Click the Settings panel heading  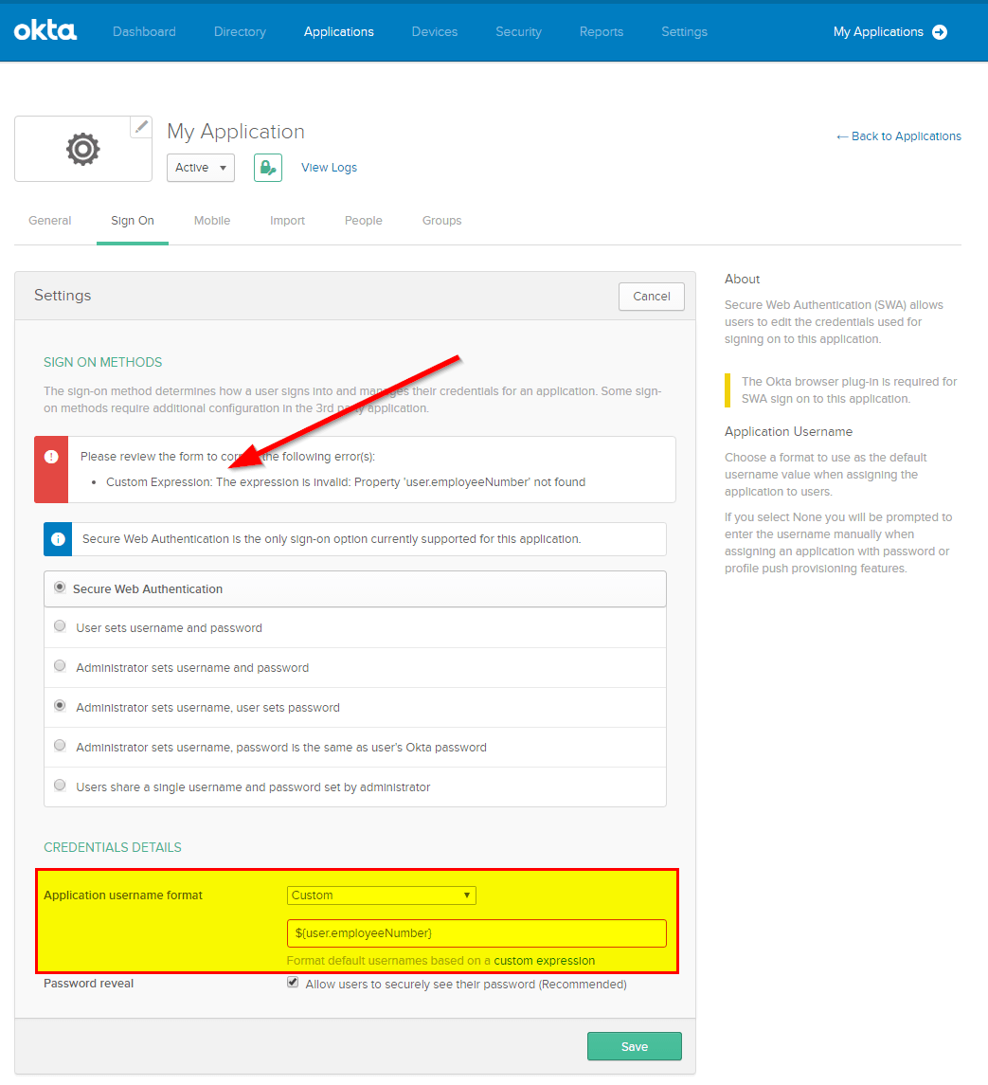(x=63, y=296)
